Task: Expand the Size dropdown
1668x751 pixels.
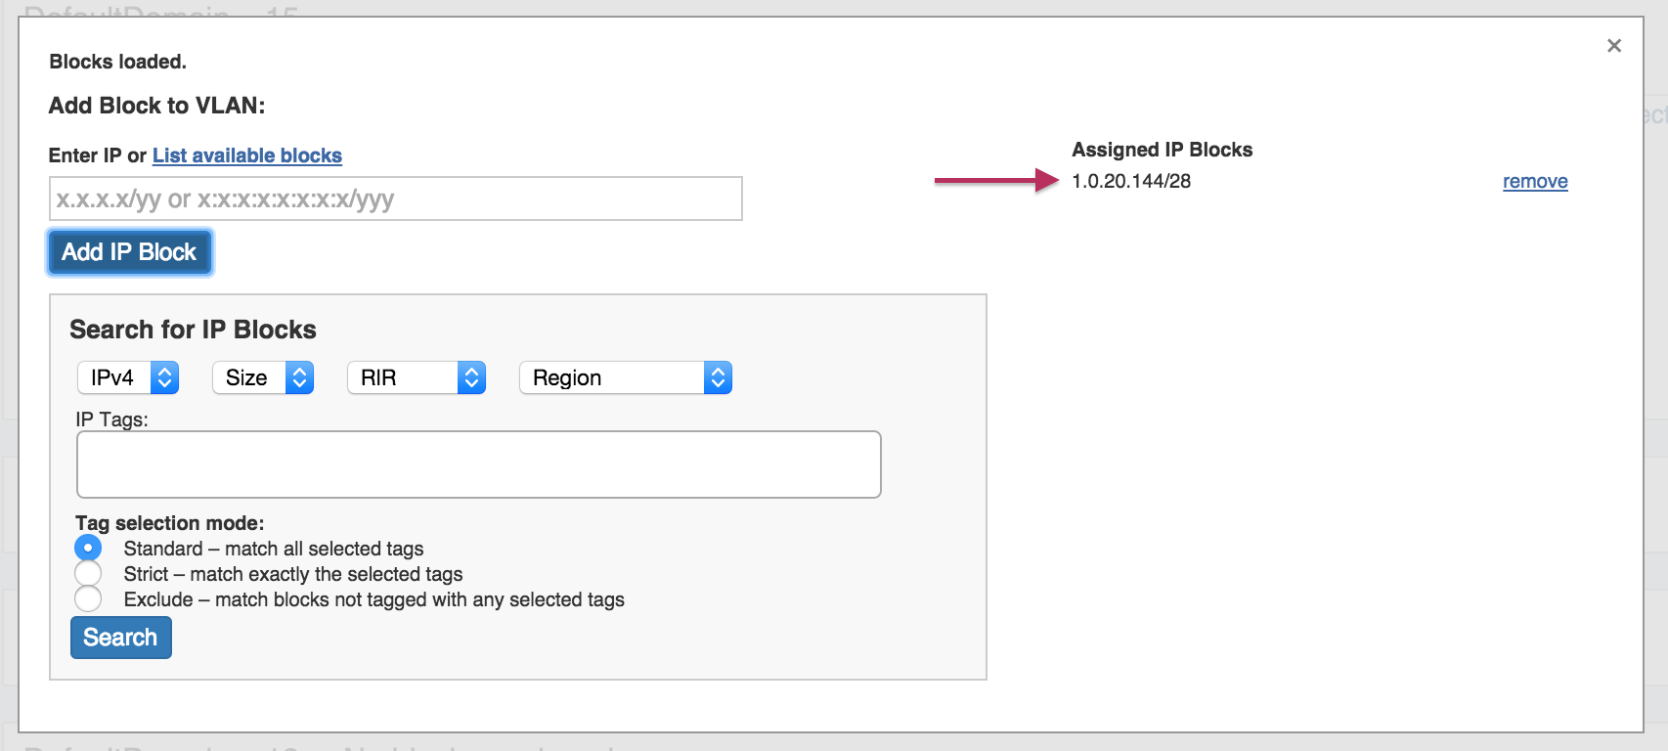Action: (262, 377)
